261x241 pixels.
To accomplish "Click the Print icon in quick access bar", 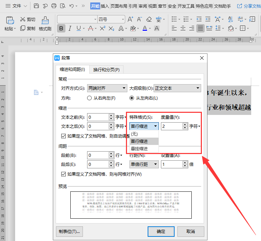I will (54, 6).
